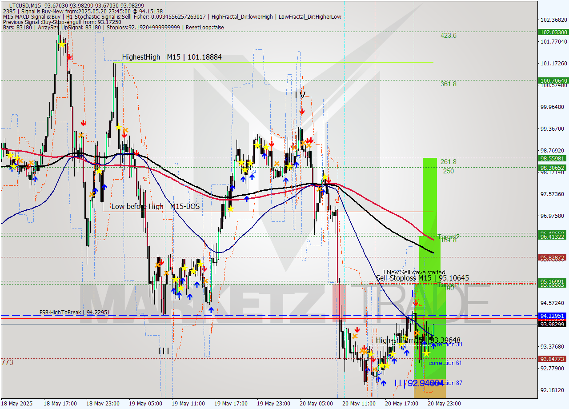Select the Low before High M15-BOS text label

156,206
